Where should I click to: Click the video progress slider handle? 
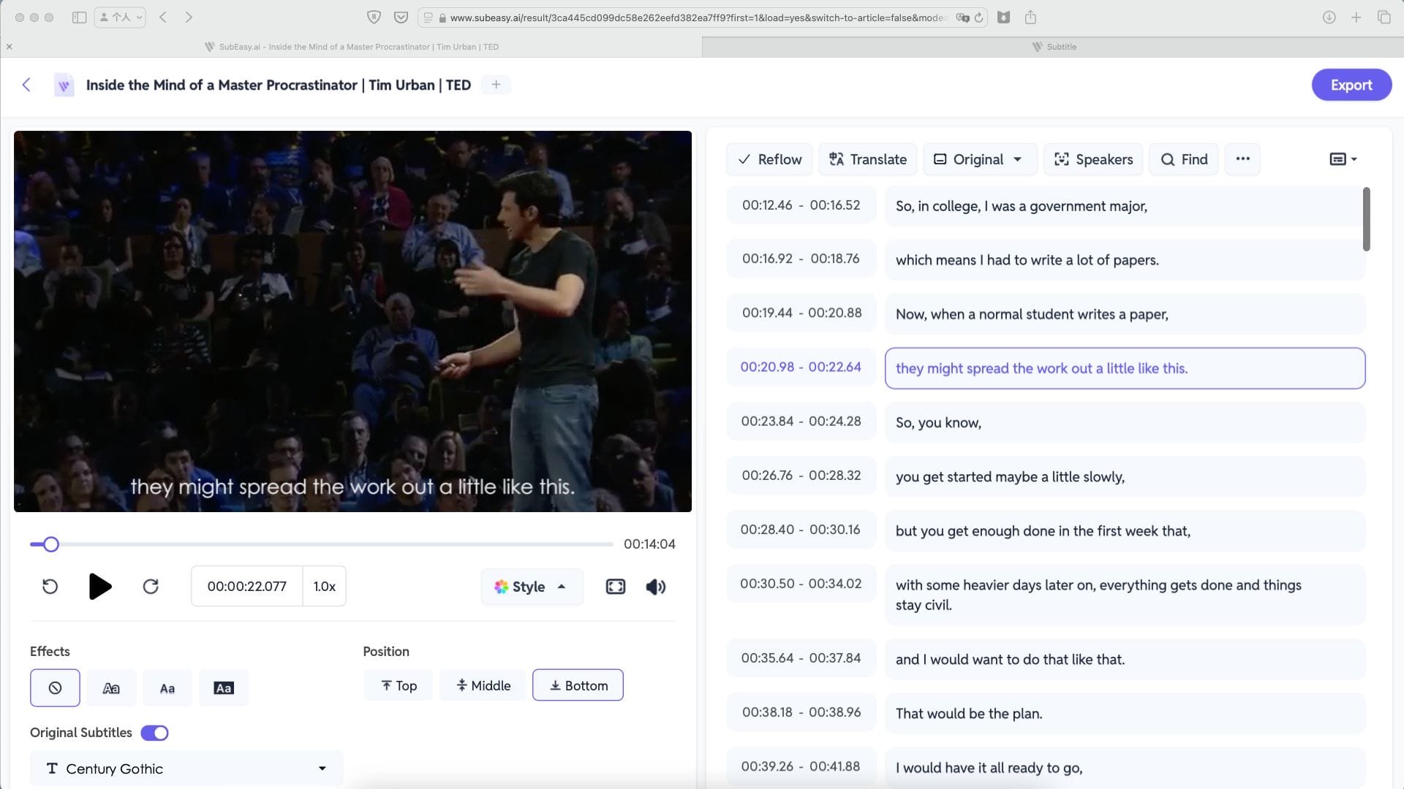click(x=50, y=544)
